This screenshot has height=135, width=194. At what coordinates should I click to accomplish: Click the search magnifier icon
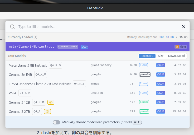(x=12, y=27)
